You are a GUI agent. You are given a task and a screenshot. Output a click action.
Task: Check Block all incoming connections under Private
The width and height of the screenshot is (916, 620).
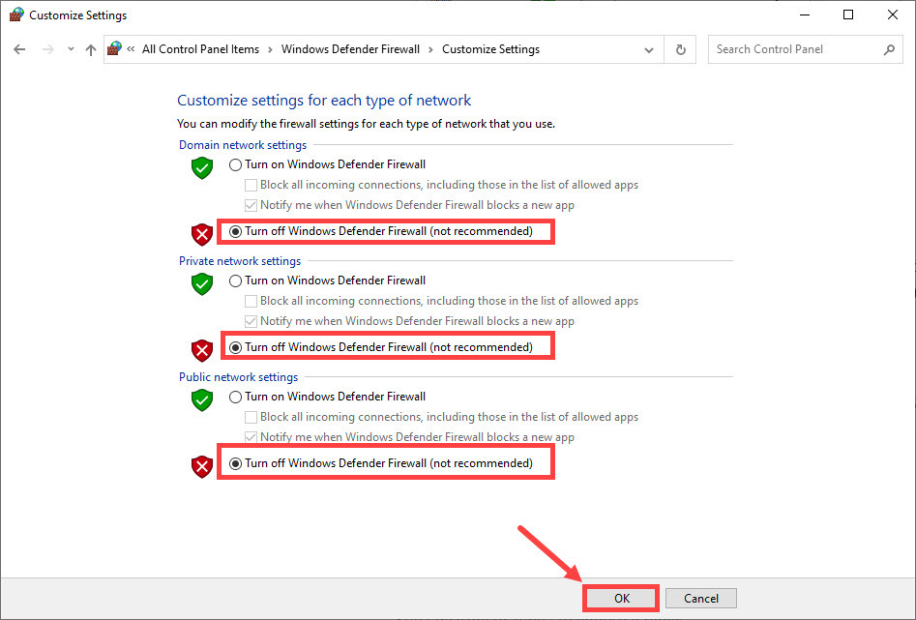[251, 301]
